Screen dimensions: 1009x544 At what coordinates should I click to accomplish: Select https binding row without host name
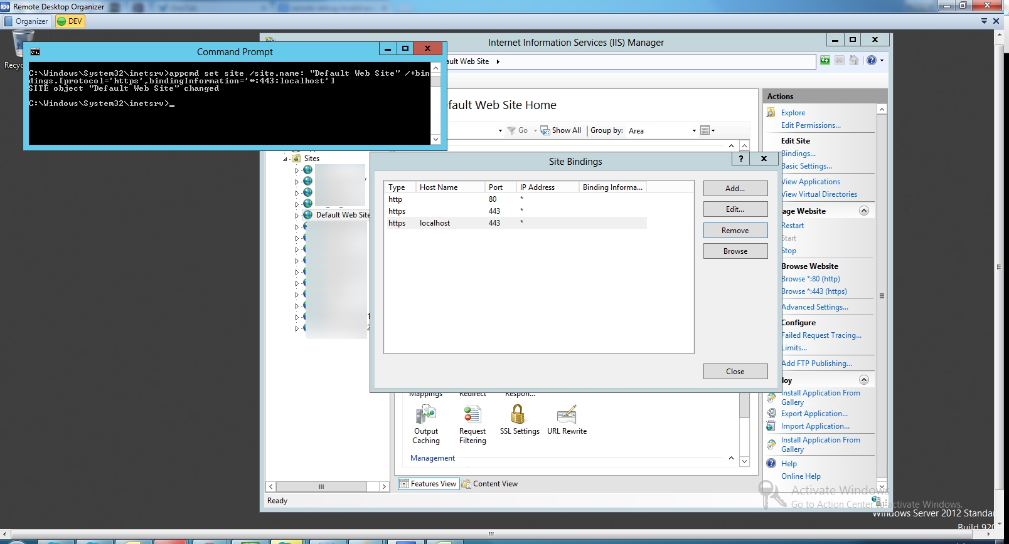point(516,211)
